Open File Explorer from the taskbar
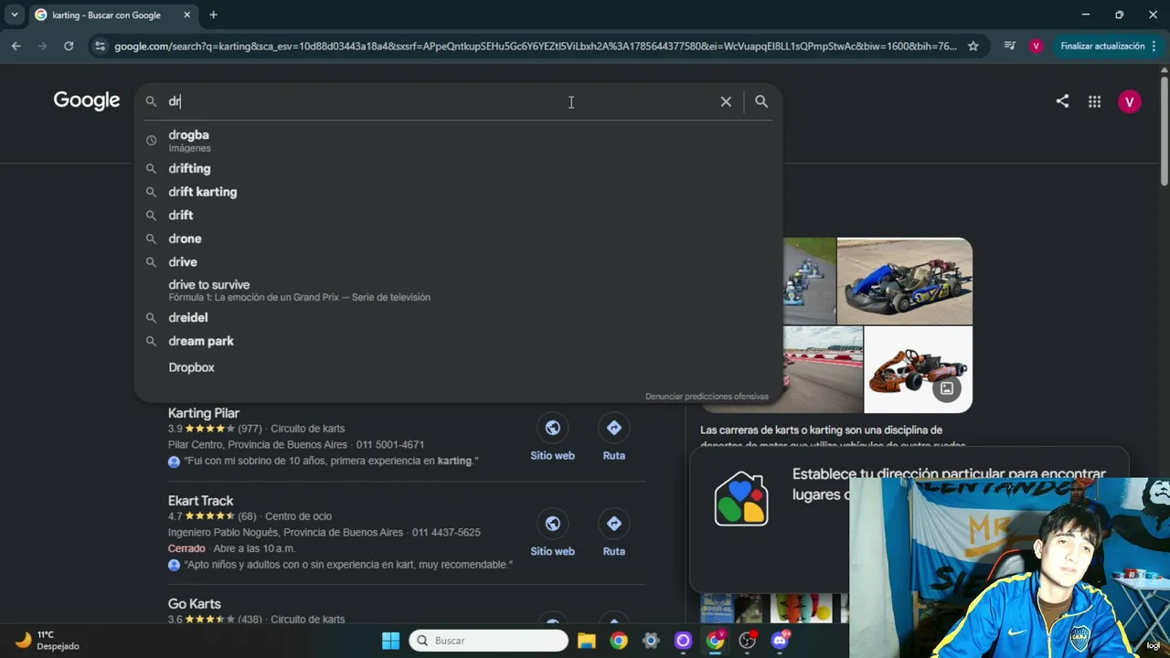Screen dimensions: 1170x658 point(587,641)
